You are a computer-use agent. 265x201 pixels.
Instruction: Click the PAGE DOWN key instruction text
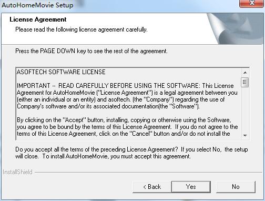pyautogui.click(x=91, y=51)
